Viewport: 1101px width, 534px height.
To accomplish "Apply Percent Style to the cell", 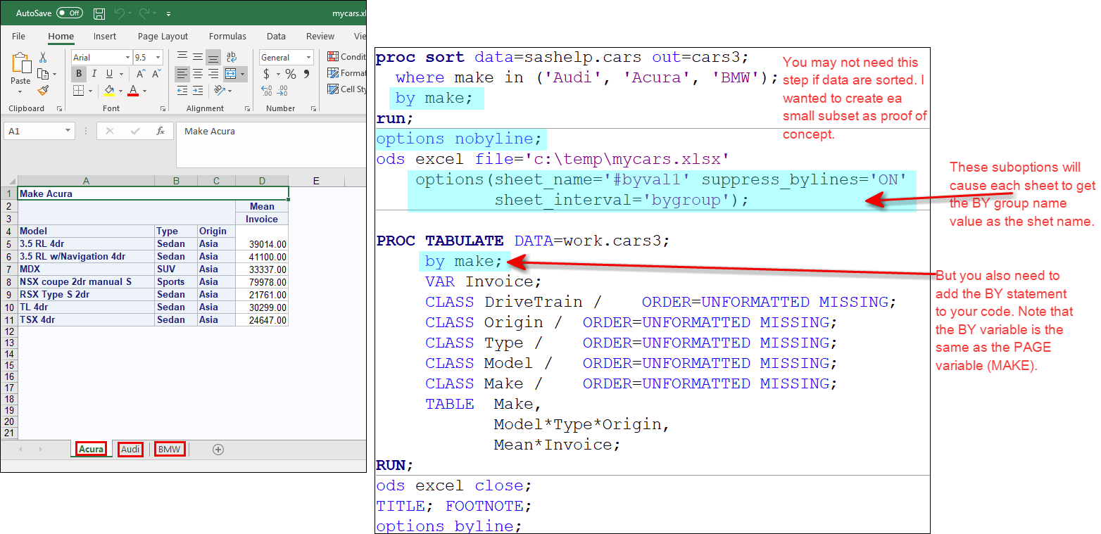I will (x=290, y=74).
